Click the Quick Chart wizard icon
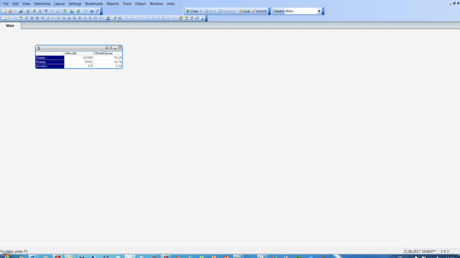The height and width of the screenshot is (258, 460). 72,11
